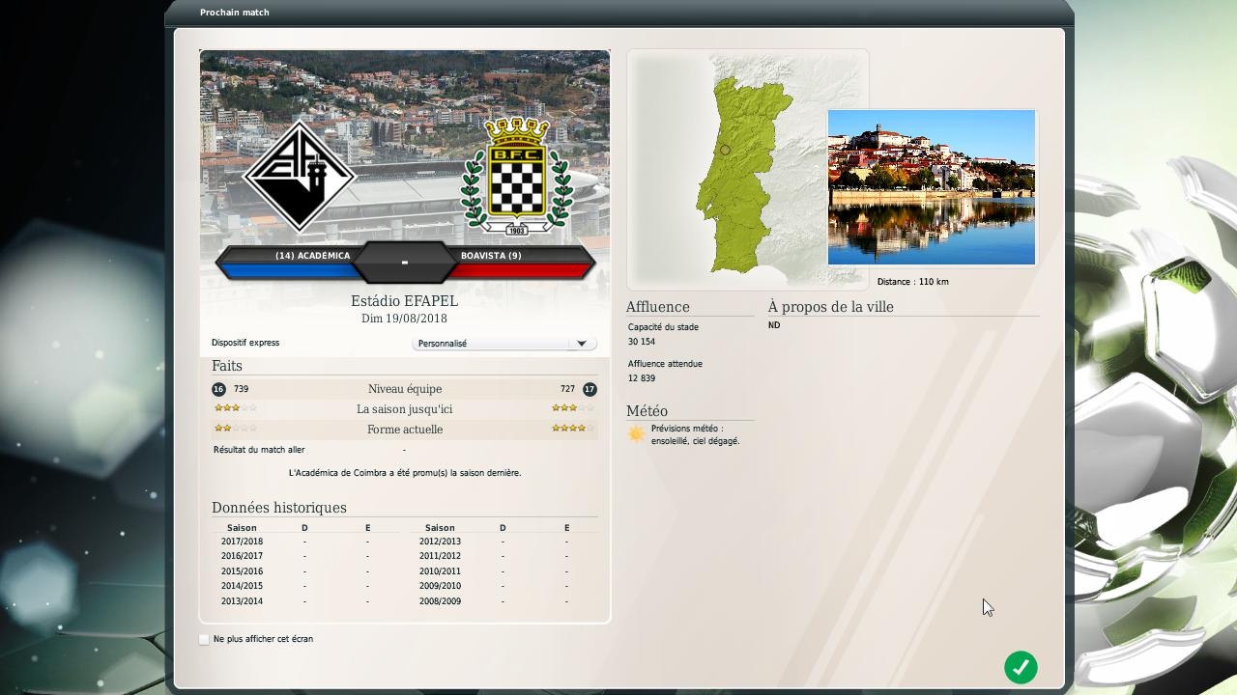
Task: Click the 'Affluence' section heading
Action: [658, 307]
